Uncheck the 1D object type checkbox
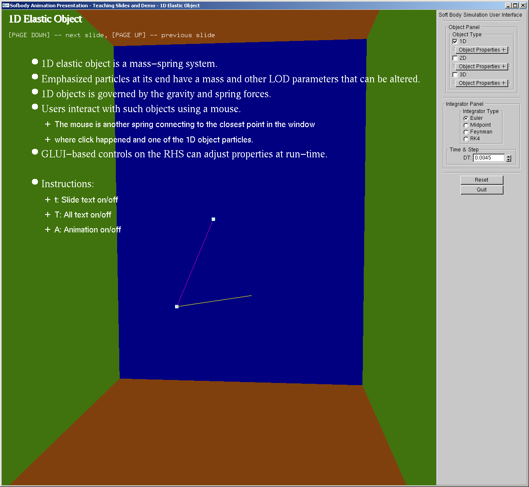This screenshot has width=529, height=487. pos(455,41)
